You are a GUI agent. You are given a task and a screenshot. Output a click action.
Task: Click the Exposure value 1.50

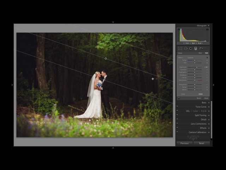click(x=206, y=67)
